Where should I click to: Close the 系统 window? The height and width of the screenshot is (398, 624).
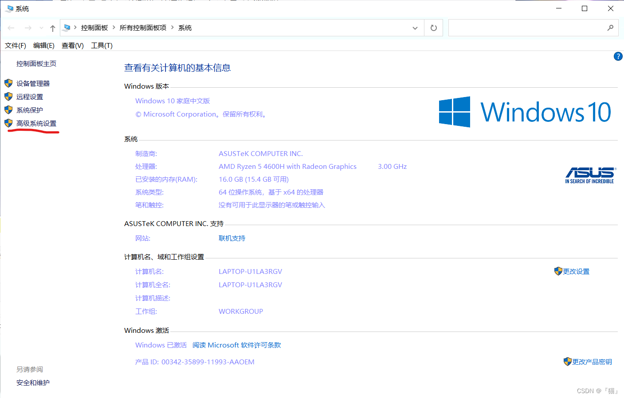610,8
